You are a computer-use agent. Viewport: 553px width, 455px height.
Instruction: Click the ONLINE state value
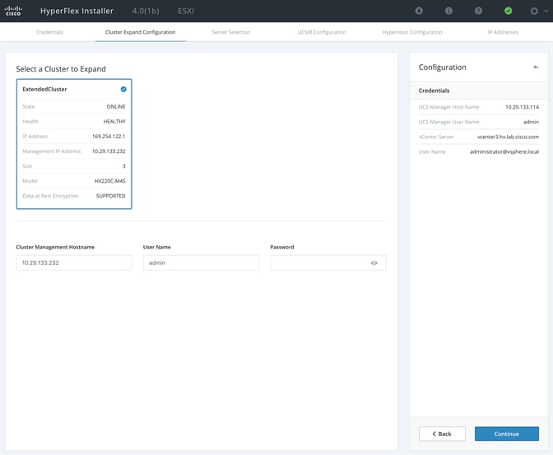click(116, 106)
